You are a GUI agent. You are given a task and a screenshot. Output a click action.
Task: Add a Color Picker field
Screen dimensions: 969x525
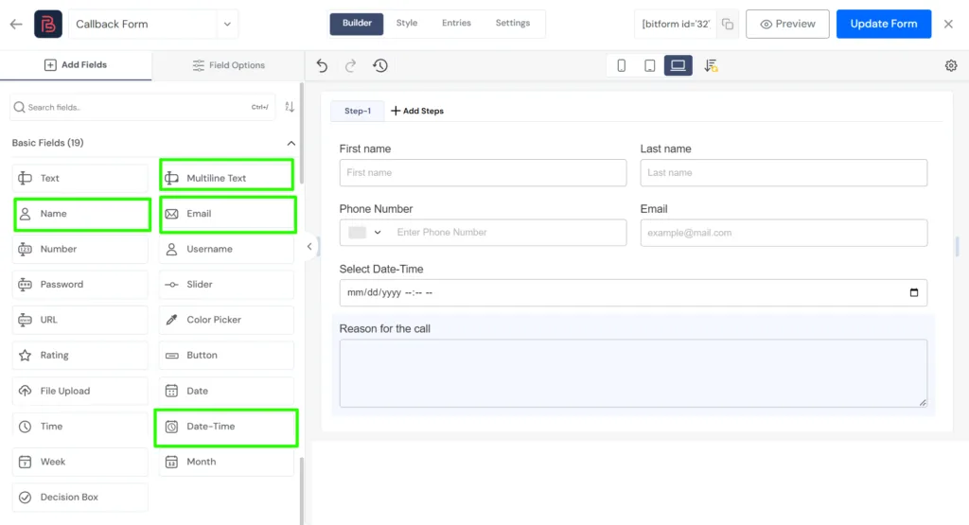(226, 320)
